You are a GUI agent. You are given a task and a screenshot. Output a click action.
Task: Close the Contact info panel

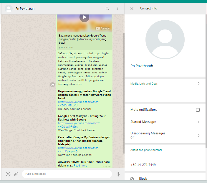(132, 9)
